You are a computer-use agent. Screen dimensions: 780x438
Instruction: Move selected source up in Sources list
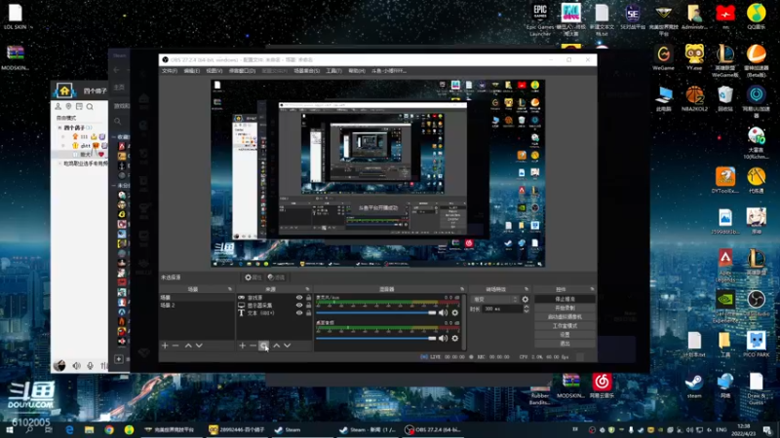tap(277, 346)
